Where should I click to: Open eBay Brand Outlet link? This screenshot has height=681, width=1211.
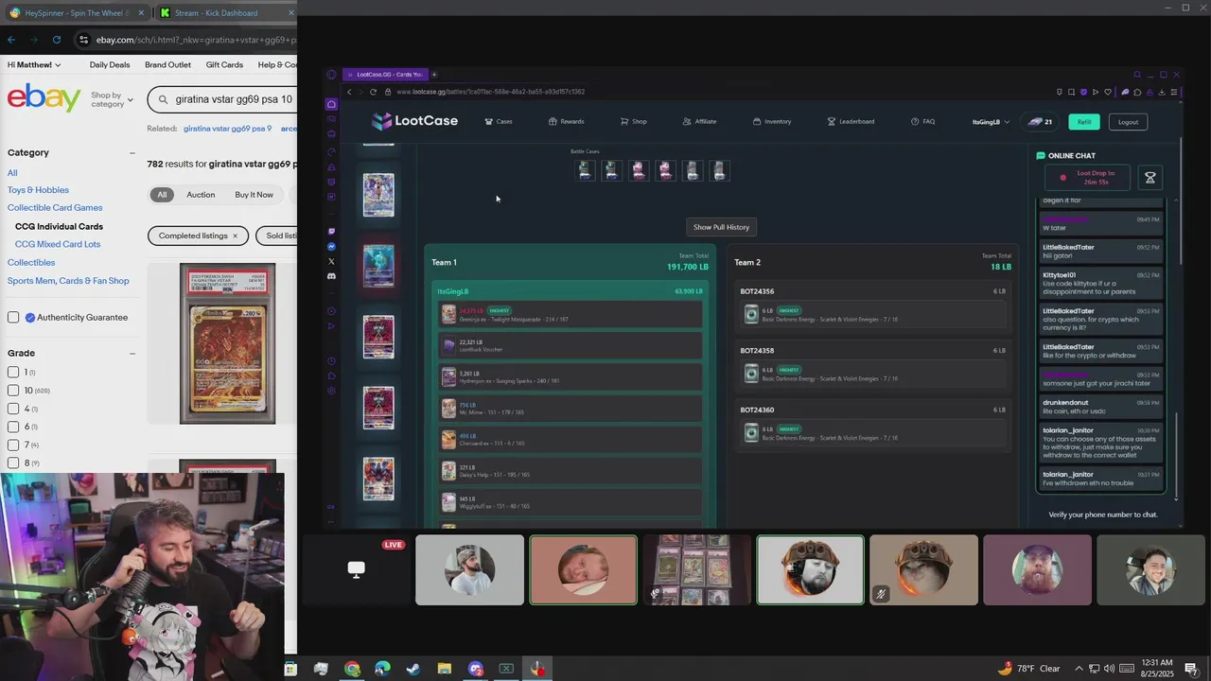[167, 65]
